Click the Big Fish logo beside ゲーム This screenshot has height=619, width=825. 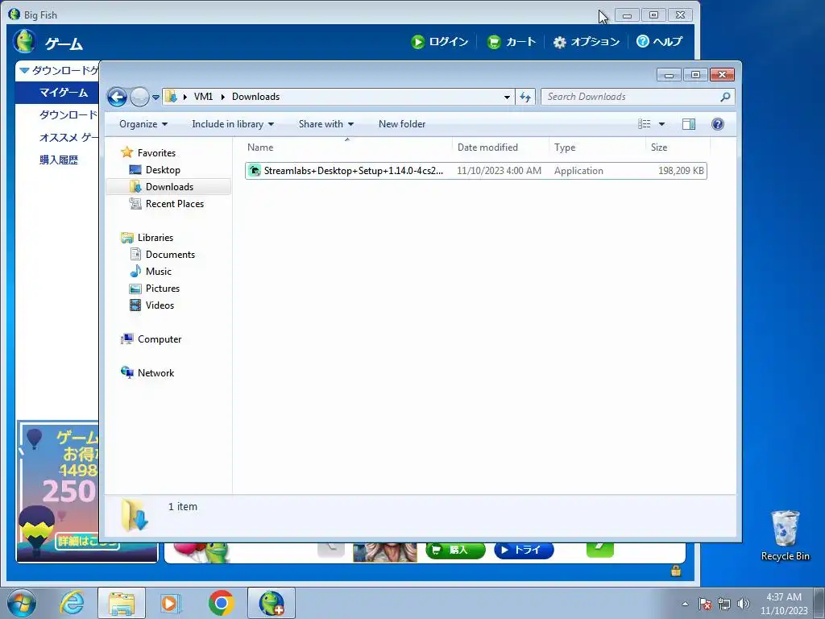(x=24, y=42)
